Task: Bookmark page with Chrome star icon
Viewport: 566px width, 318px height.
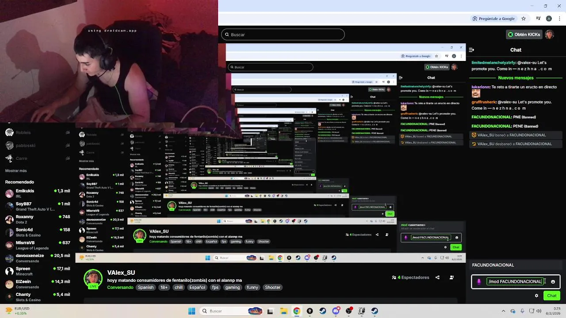Action: pos(524,19)
